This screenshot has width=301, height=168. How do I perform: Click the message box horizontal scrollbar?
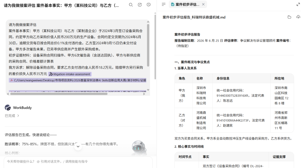(x=59, y=94)
